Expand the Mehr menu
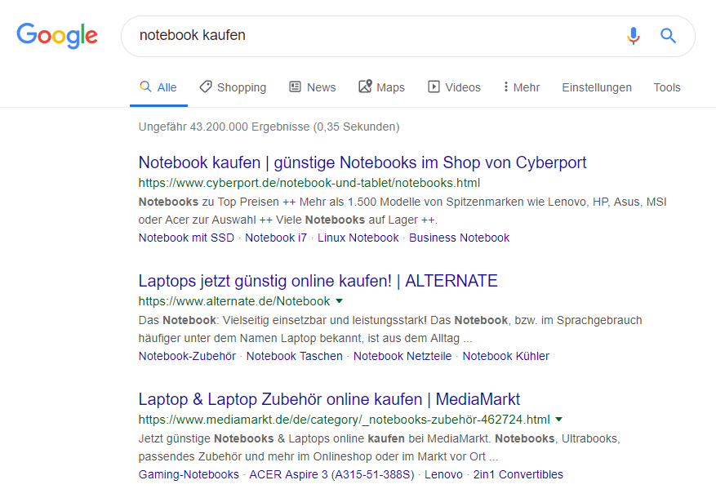This screenshot has width=716, height=489. tap(522, 87)
